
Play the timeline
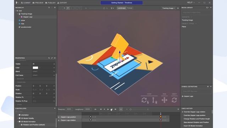point(108,110)
